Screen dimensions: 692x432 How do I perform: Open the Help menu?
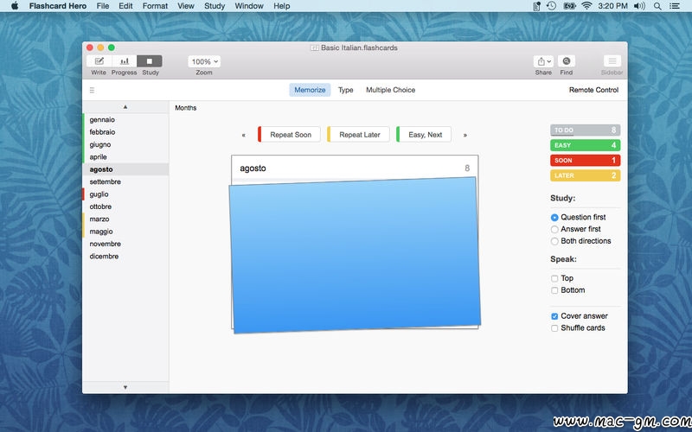282,6
